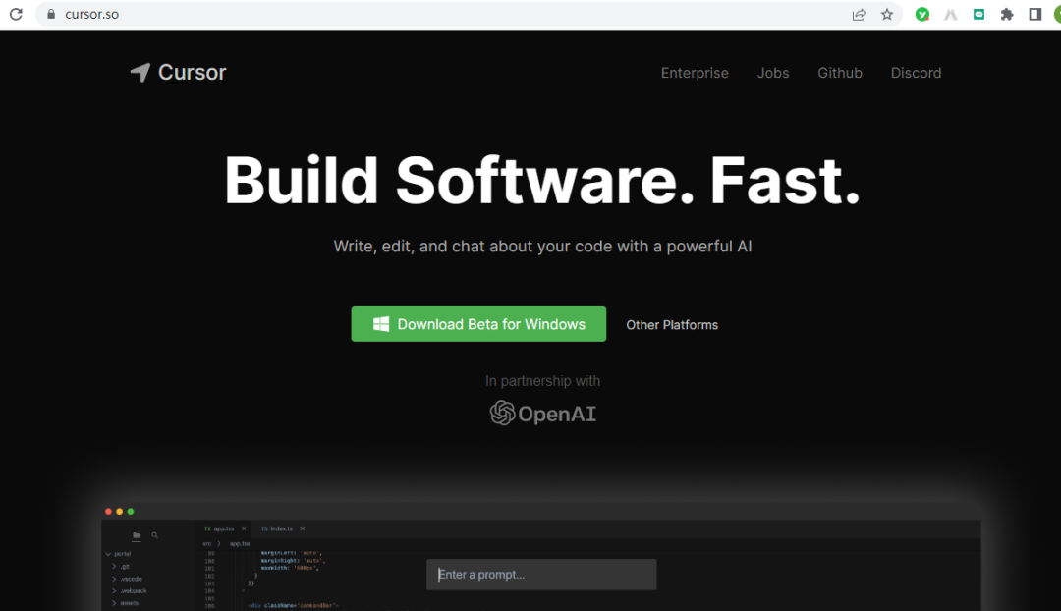Open the Discord nav link
The image size is (1061, 611).
[x=916, y=73]
